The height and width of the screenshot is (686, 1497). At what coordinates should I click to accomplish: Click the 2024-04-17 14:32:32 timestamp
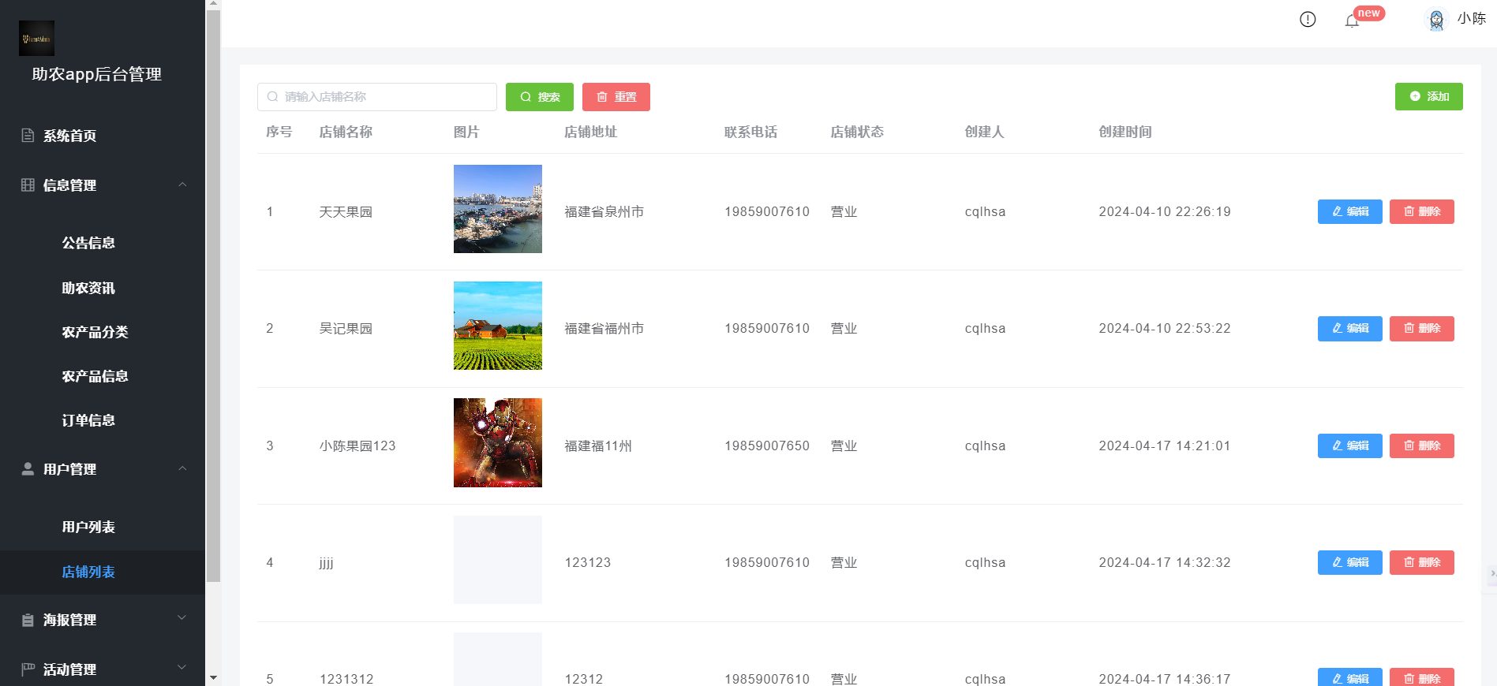click(x=1165, y=562)
